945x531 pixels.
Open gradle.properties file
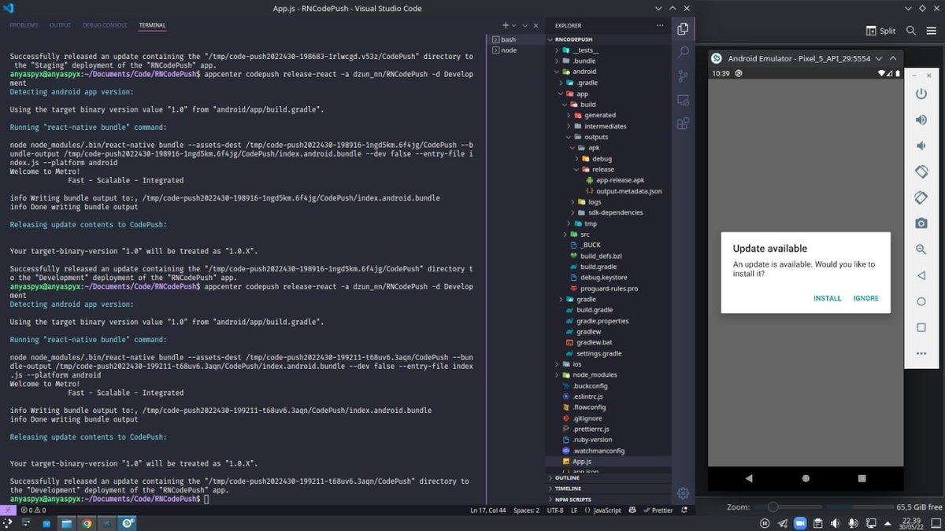coord(602,321)
